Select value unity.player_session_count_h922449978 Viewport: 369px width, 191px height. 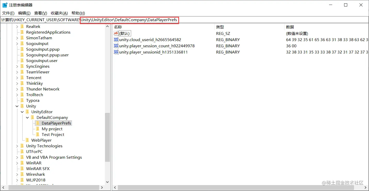point(157,46)
